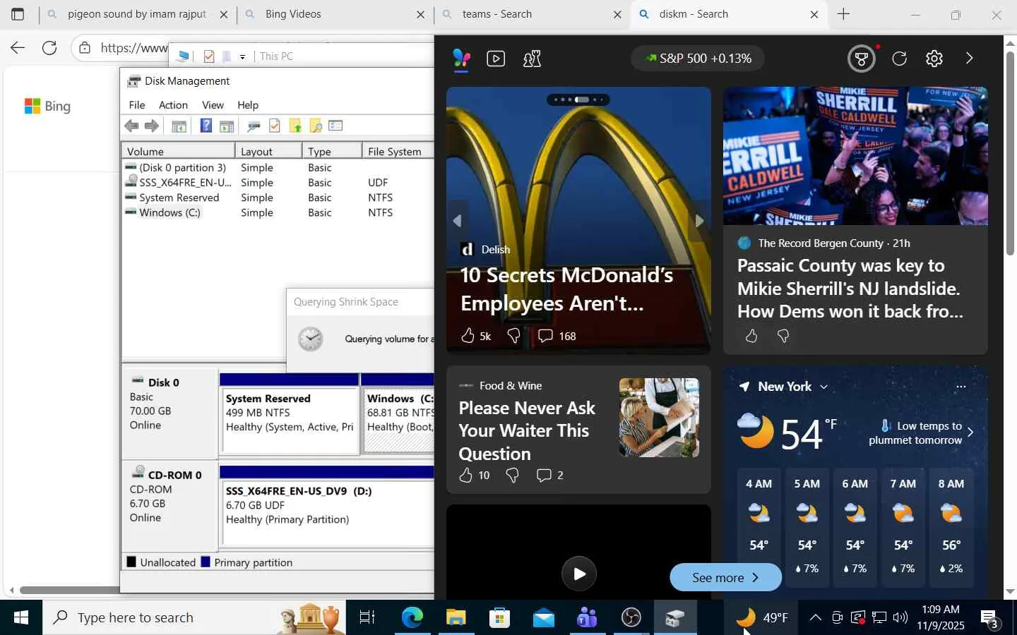Open File Explorer from the taskbar

pyautogui.click(x=456, y=618)
